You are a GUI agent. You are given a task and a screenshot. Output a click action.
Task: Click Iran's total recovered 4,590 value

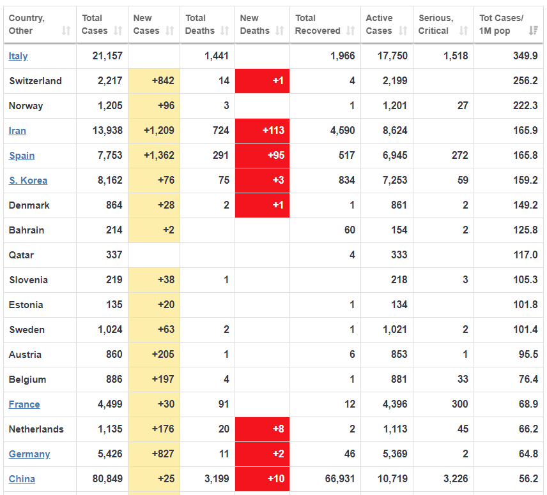coord(343,131)
